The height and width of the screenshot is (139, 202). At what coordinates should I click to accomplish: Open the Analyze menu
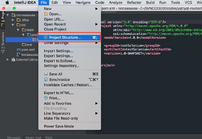coord(116,2)
